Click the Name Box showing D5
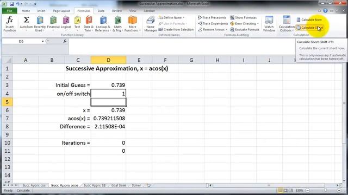 click(21, 41)
